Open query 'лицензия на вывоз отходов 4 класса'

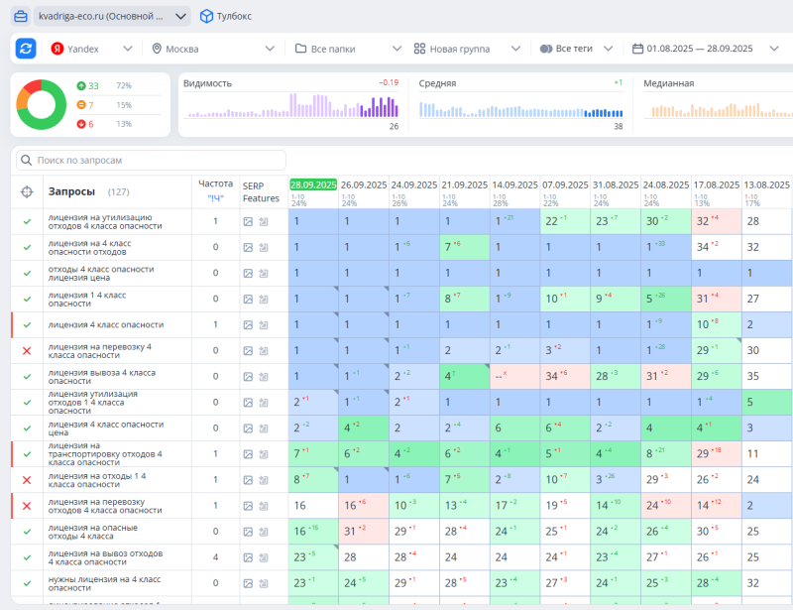[x=105, y=557]
